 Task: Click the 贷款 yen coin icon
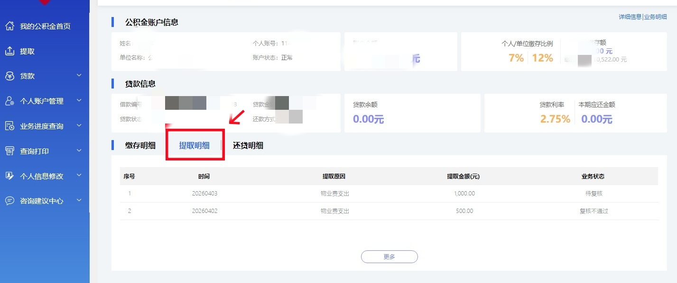click(x=9, y=76)
